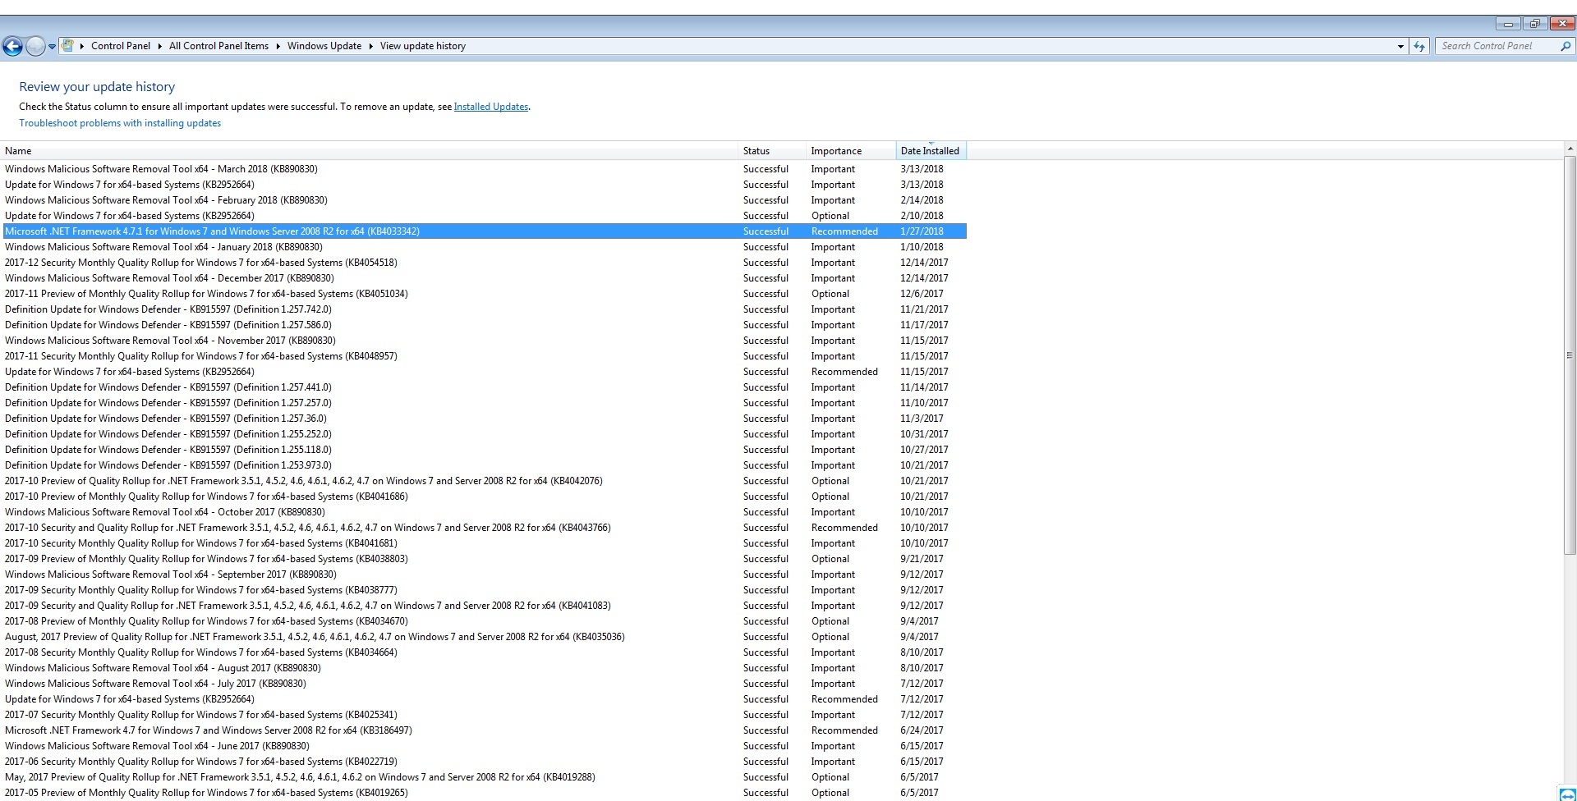Select 2017-11 Preview of Monthly Quality Rollup (KB4051034)
The width and height of the screenshot is (1577, 801).
coord(485,294)
